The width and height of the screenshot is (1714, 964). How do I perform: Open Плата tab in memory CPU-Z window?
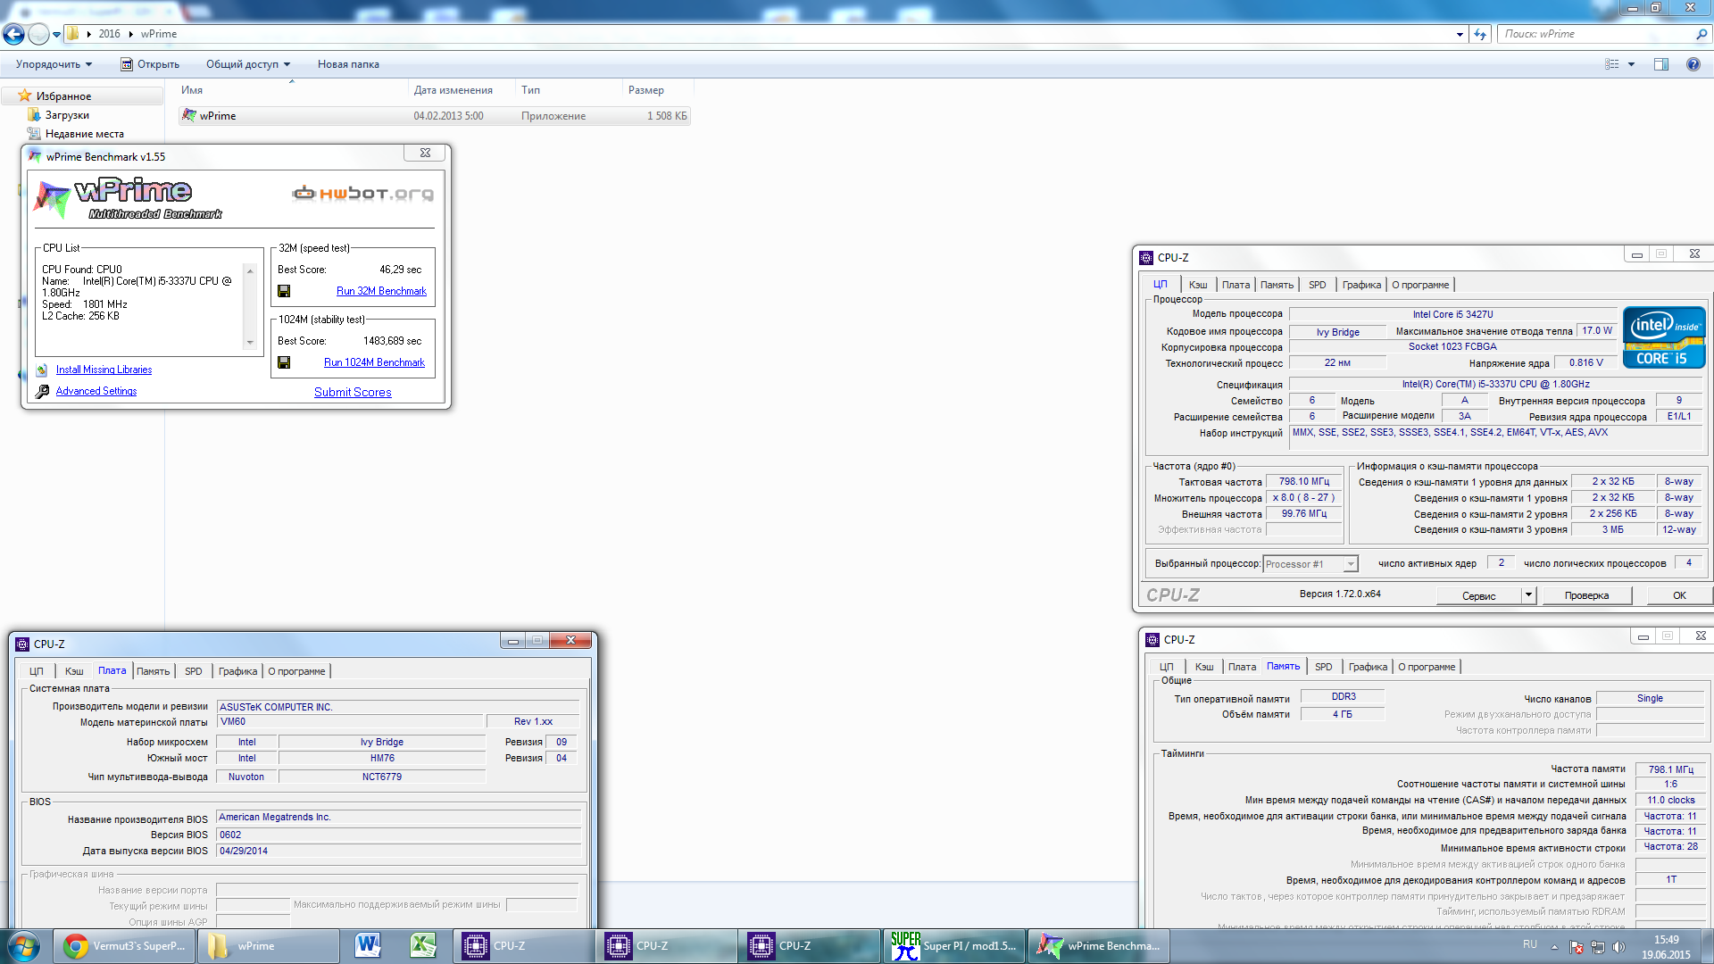1242,667
